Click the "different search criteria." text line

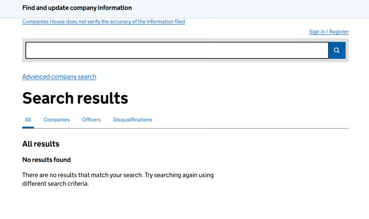(55, 183)
